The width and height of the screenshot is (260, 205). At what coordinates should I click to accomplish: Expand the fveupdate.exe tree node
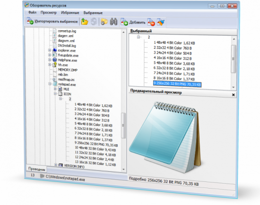point(50,55)
